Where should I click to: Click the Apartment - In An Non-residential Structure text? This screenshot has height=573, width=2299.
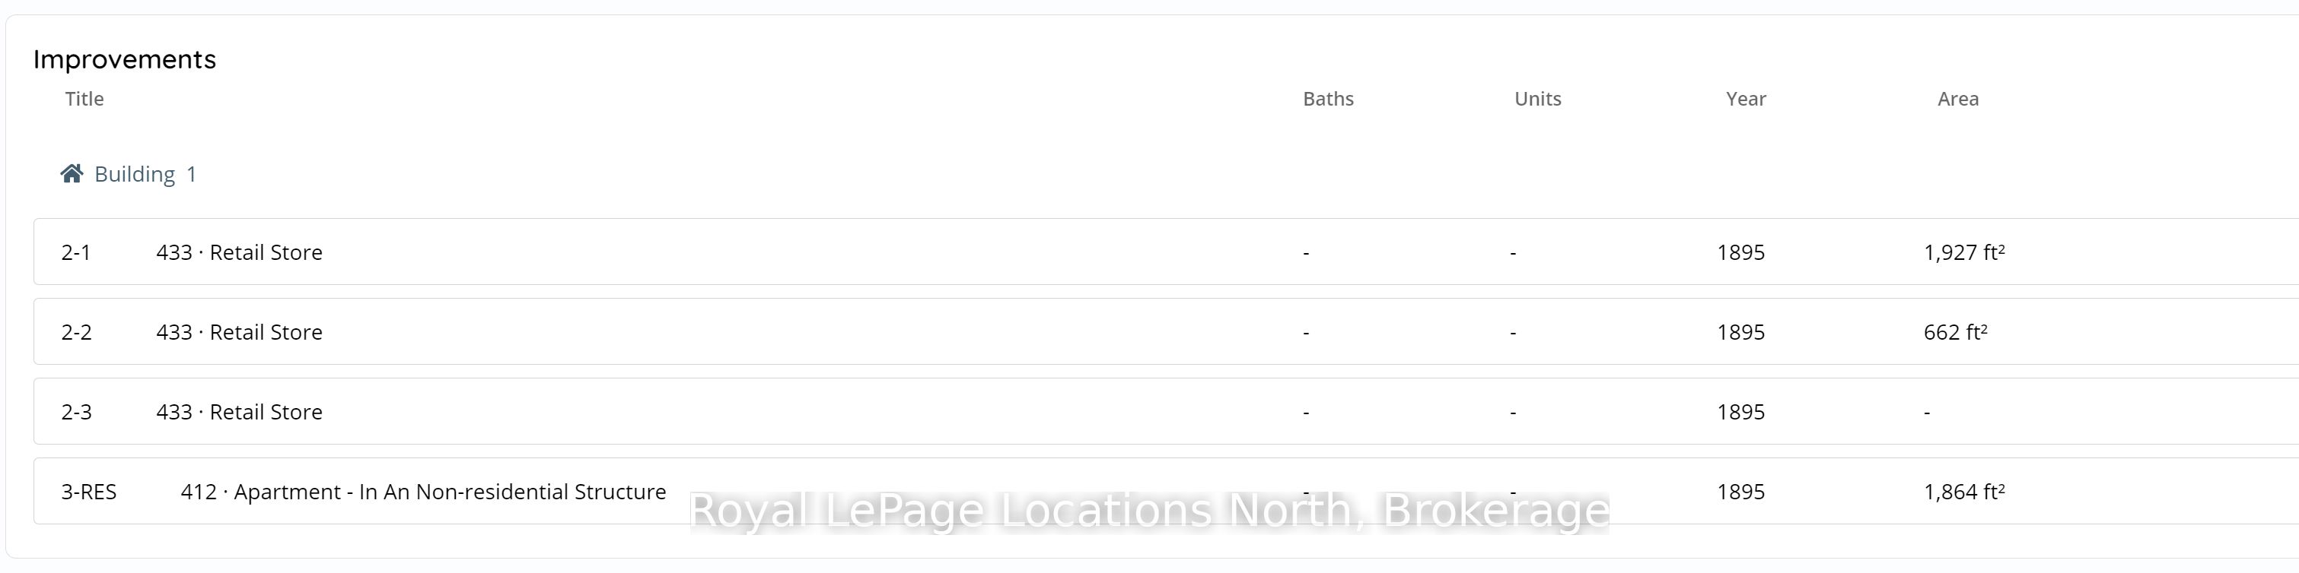pos(450,492)
